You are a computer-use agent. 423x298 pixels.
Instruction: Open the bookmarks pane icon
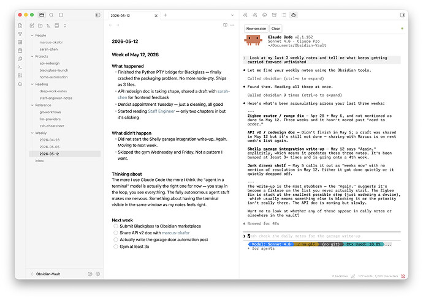61,15
